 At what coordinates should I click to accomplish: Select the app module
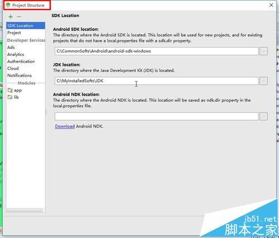[26, 91]
